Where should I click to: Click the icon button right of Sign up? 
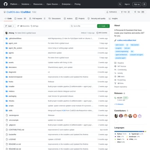pos(144,4)
